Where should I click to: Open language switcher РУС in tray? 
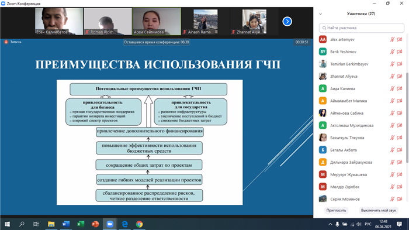point(368,224)
